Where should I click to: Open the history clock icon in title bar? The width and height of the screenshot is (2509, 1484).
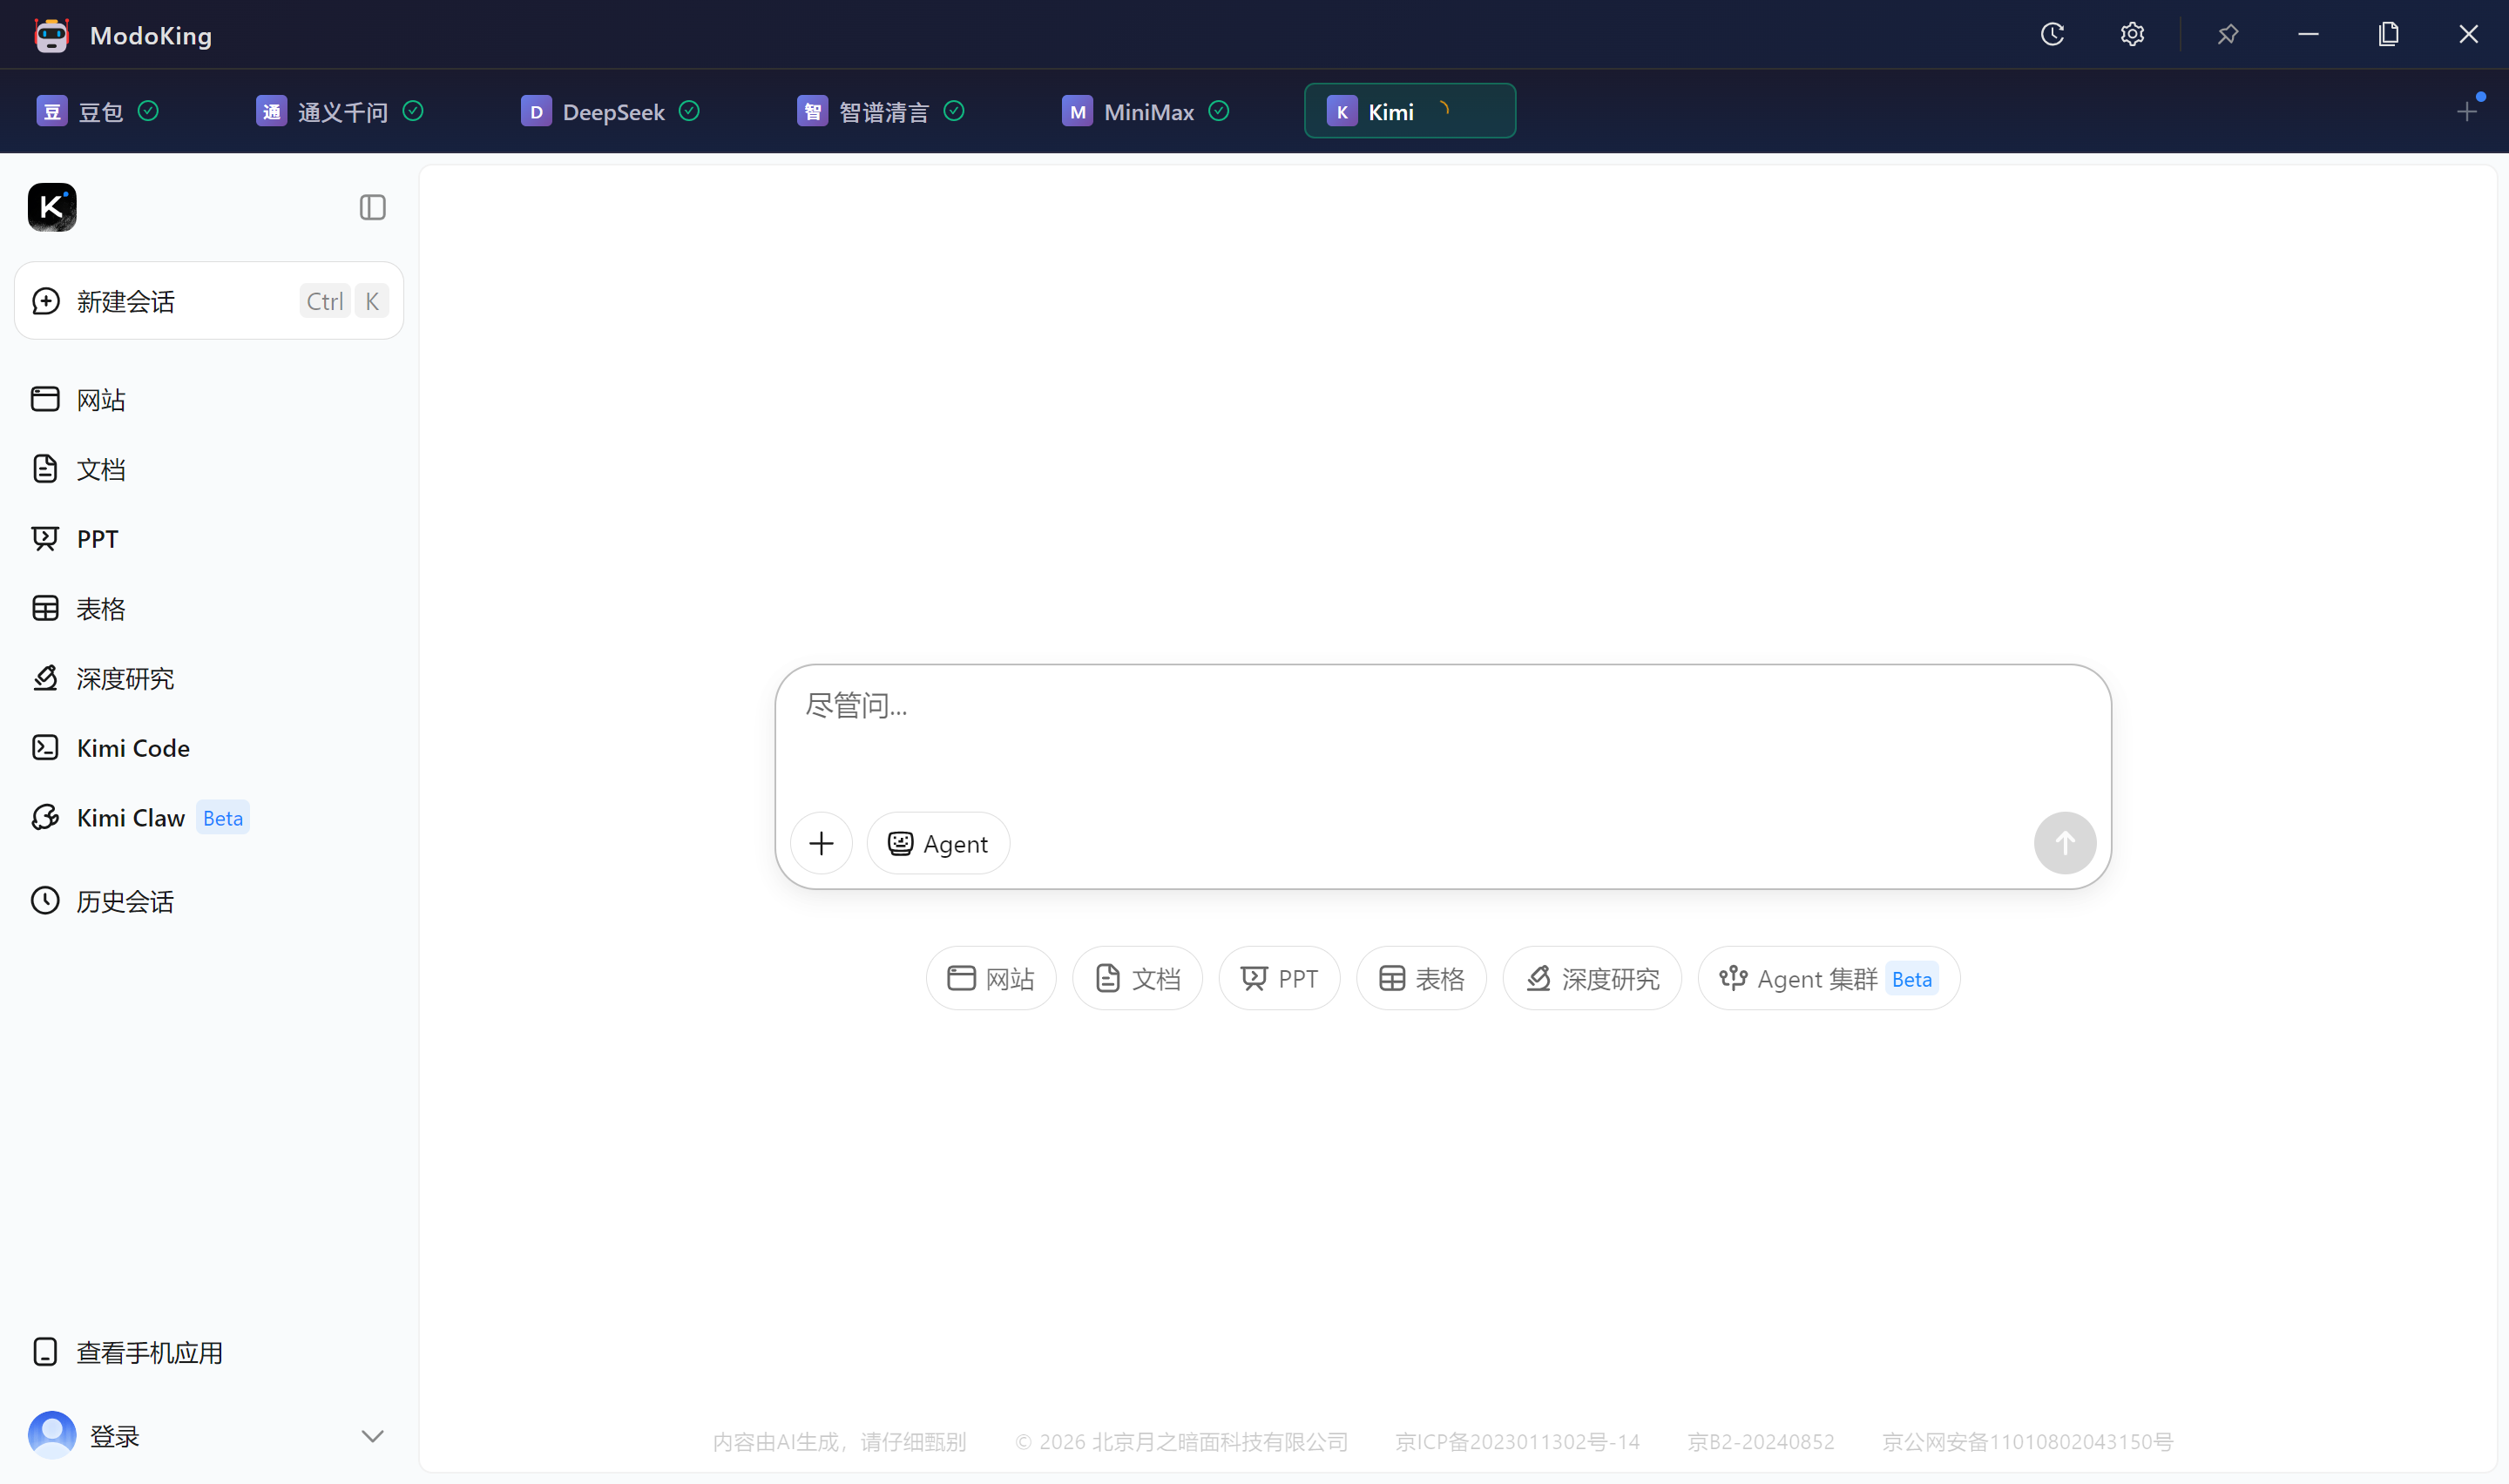[2052, 35]
